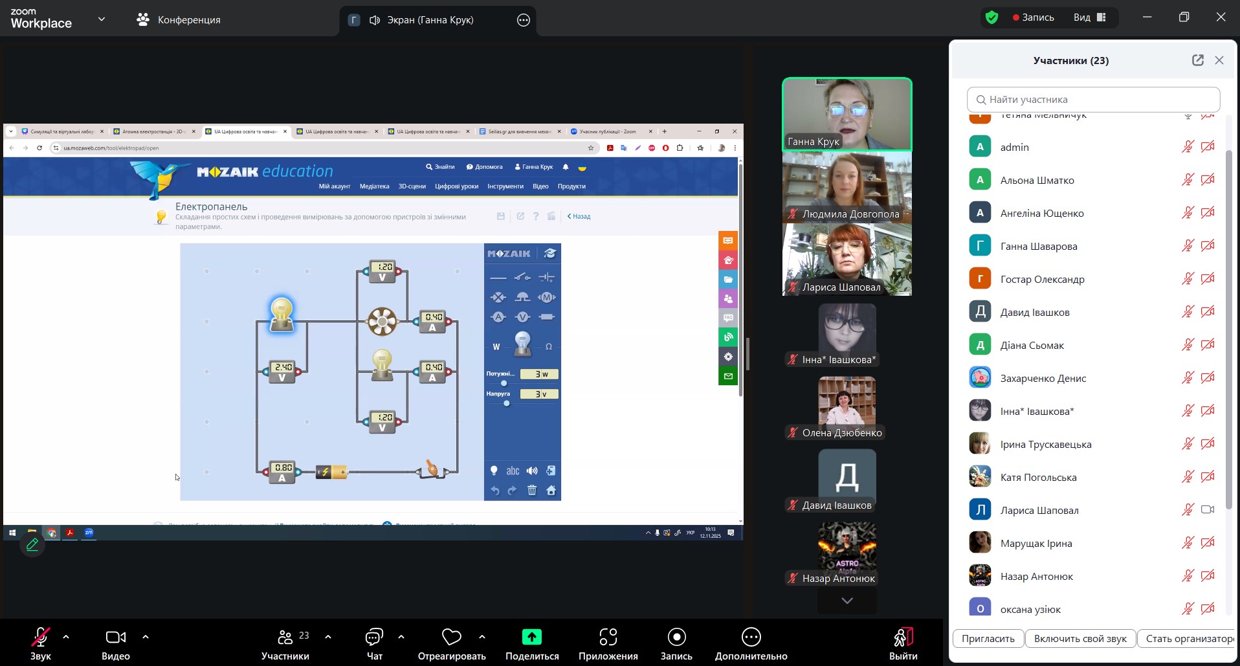Open the Вид view menu
Image resolution: width=1240 pixels, height=666 pixels.
pyautogui.click(x=1090, y=17)
